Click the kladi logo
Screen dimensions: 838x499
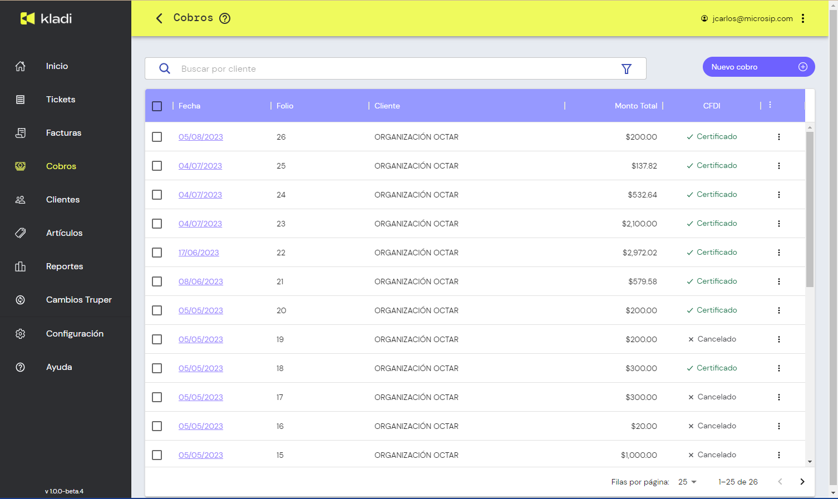click(46, 18)
